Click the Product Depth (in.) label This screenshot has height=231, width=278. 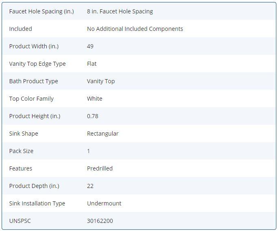(34, 186)
